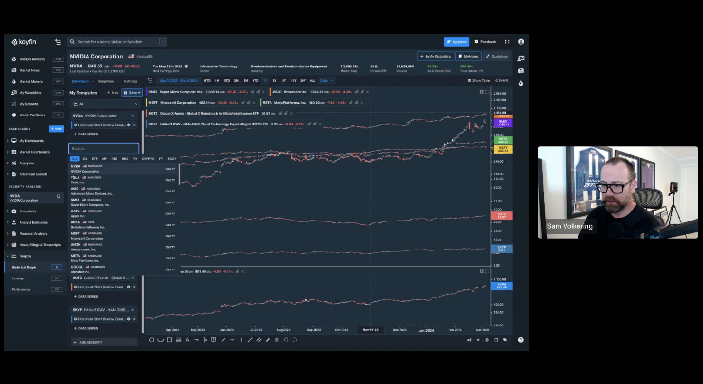The image size is (703, 384).
Task: Click the fullscreen icon in top bar
Action: coord(507,42)
